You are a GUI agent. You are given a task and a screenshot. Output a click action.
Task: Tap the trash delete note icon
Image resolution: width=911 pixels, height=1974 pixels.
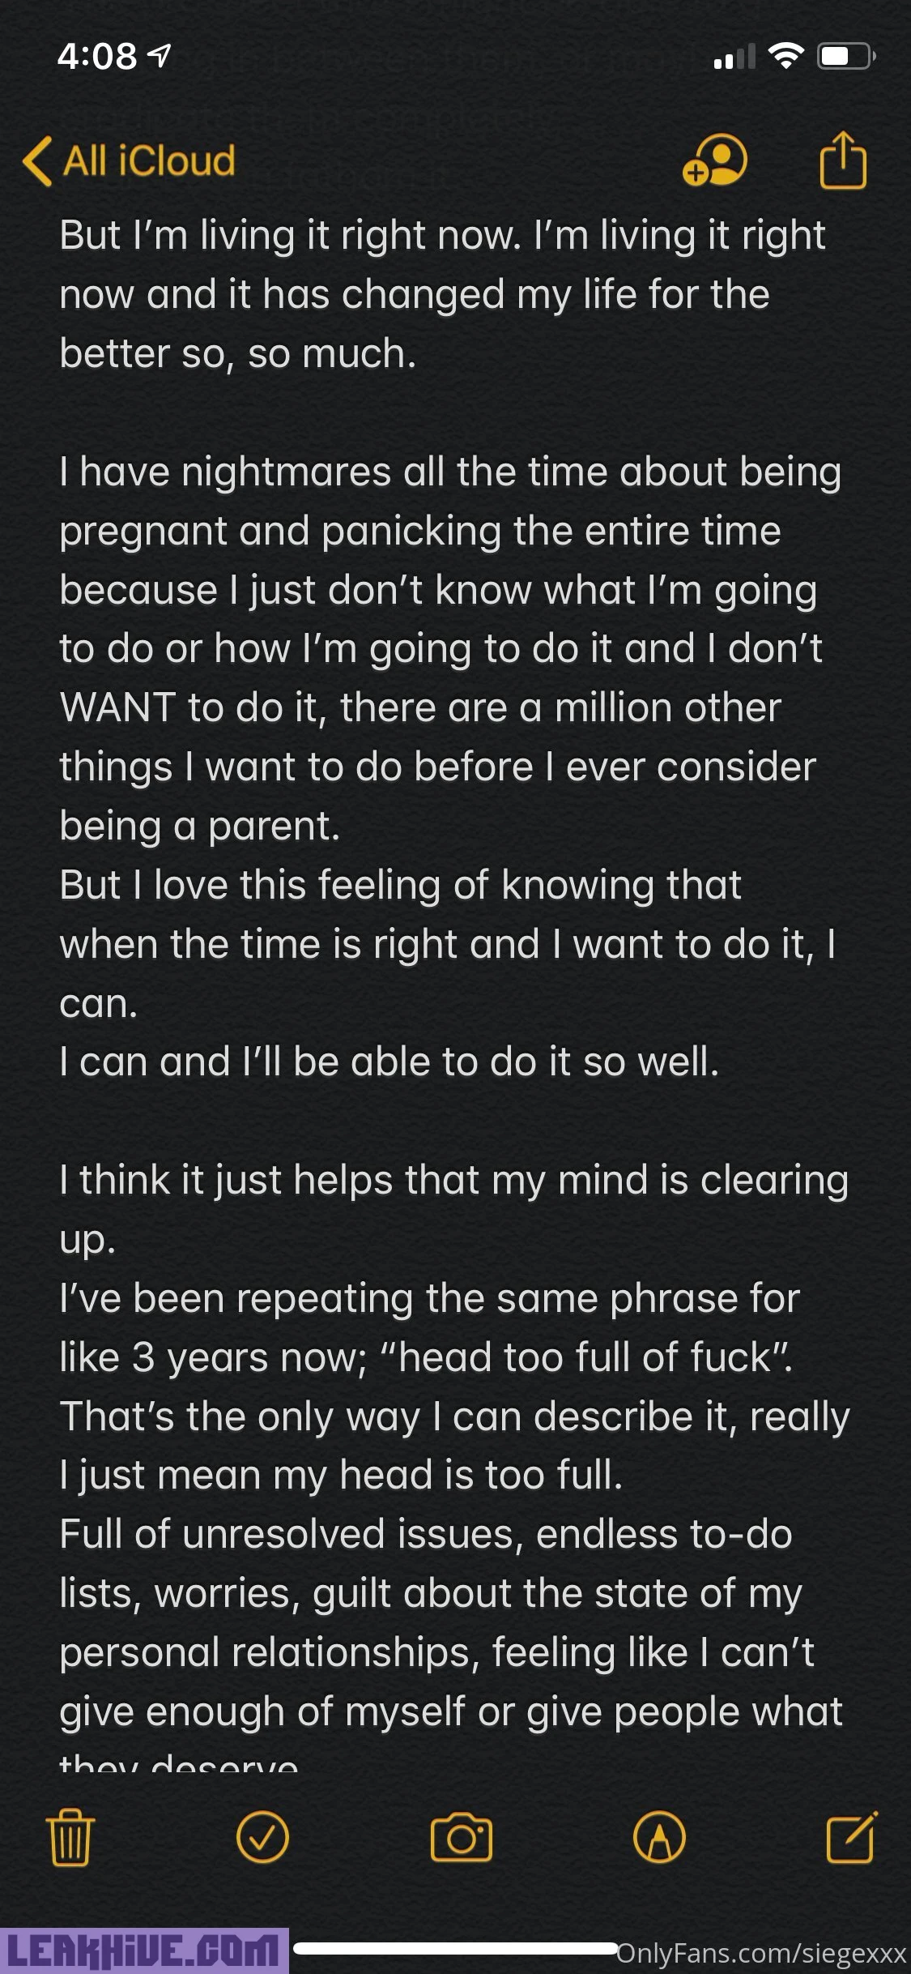[x=70, y=1838]
